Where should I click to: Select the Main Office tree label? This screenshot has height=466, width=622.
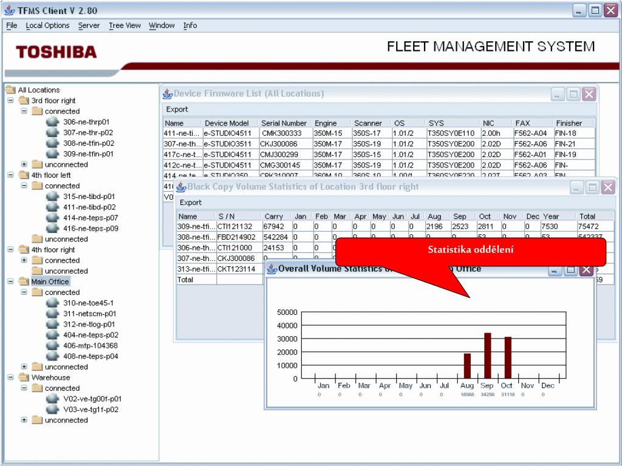pyautogui.click(x=50, y=282)
